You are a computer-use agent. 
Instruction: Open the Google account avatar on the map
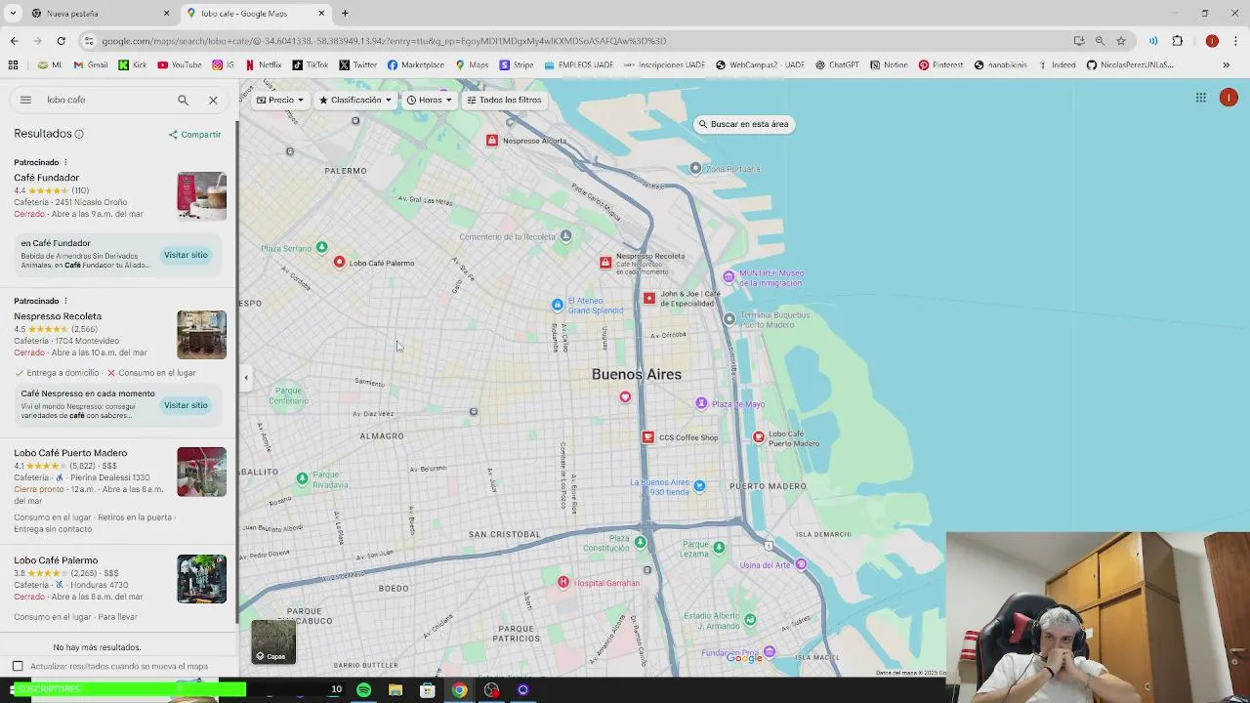pos(1229,98)
